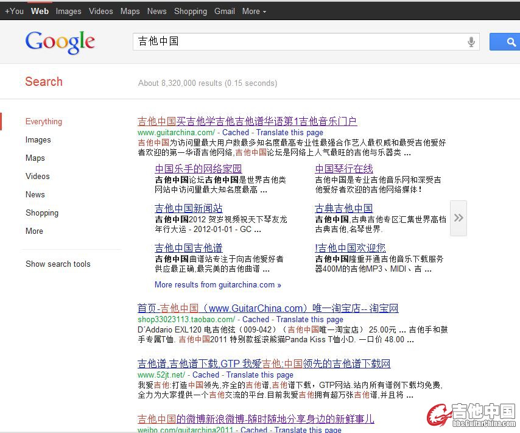Click the green URL www.52jt.net/

click(x=161, y=375)
